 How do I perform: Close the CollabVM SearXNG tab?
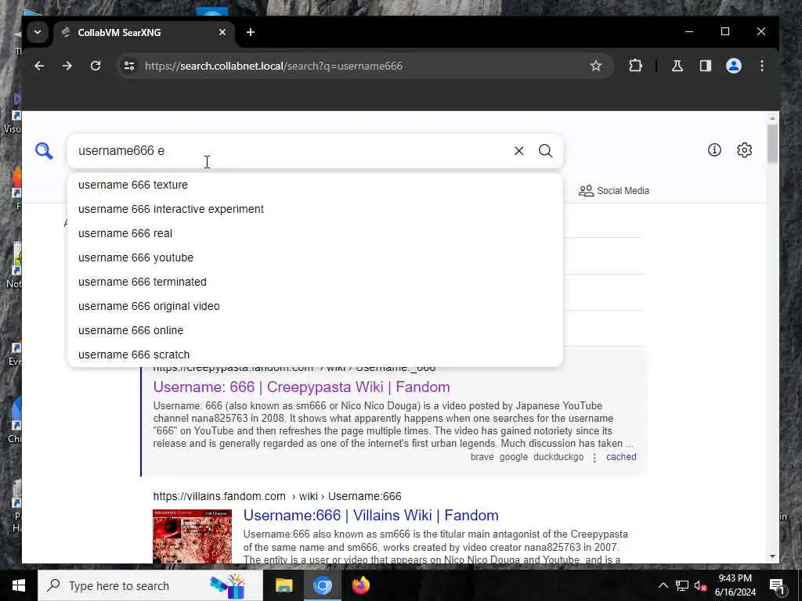[222, 32]
